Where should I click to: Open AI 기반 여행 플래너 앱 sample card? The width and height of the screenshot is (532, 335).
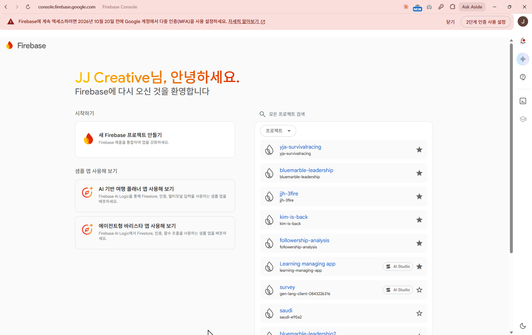click(155, 196)
